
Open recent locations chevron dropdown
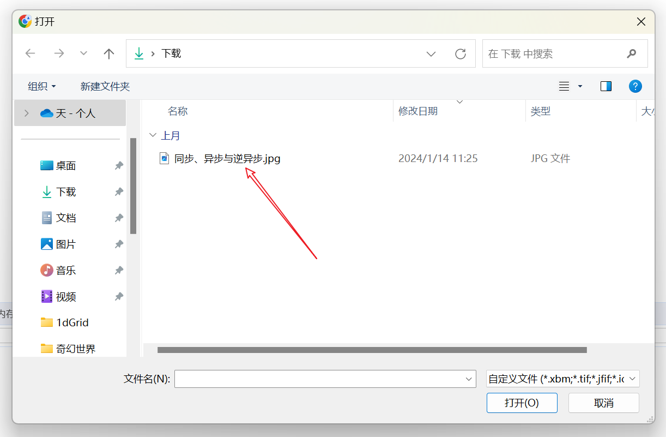point(83,53)
